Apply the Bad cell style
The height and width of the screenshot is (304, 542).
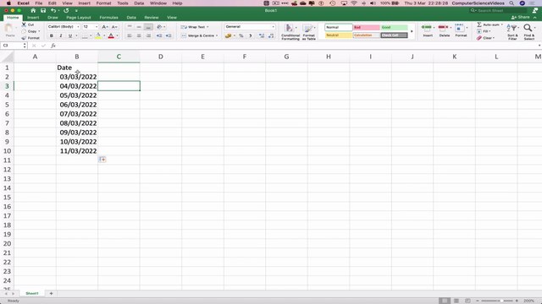pos(366,27)
